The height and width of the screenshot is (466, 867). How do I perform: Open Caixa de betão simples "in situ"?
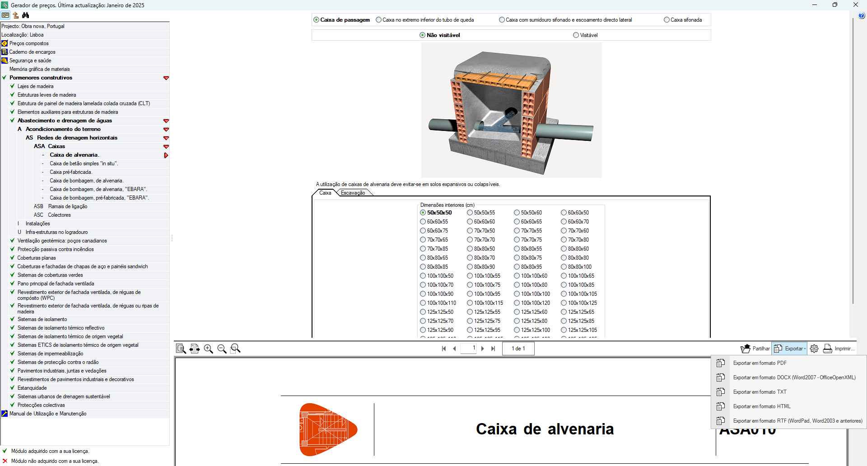coord(83,163)
